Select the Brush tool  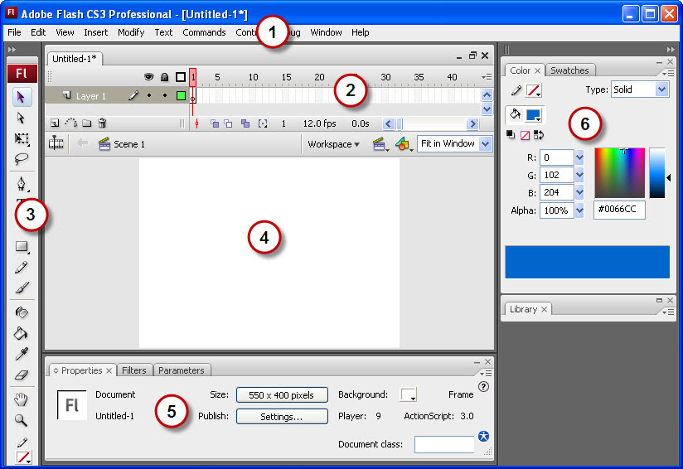point(21,288)
